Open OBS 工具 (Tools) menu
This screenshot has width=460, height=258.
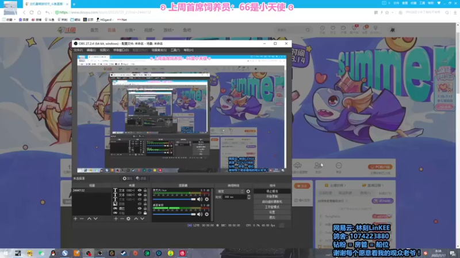click(175, 50)
